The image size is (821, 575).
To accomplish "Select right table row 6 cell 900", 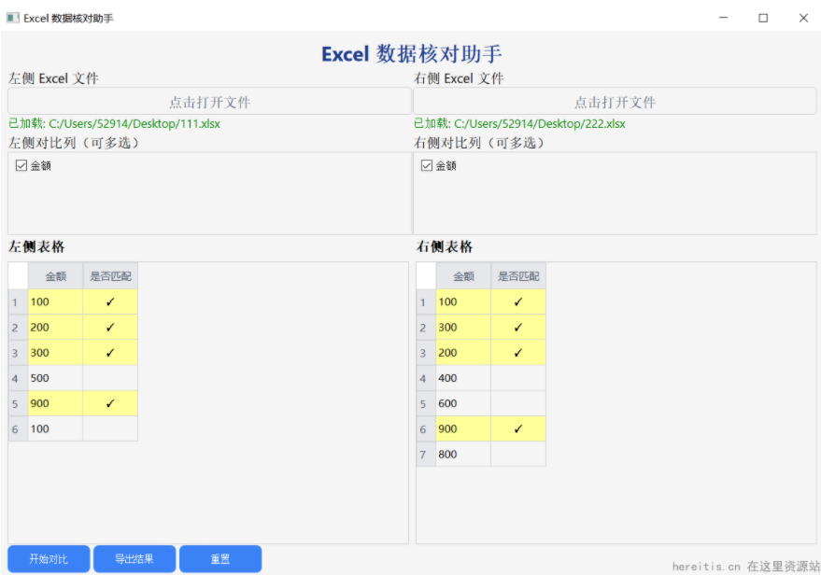I will (x=463, y=429).
